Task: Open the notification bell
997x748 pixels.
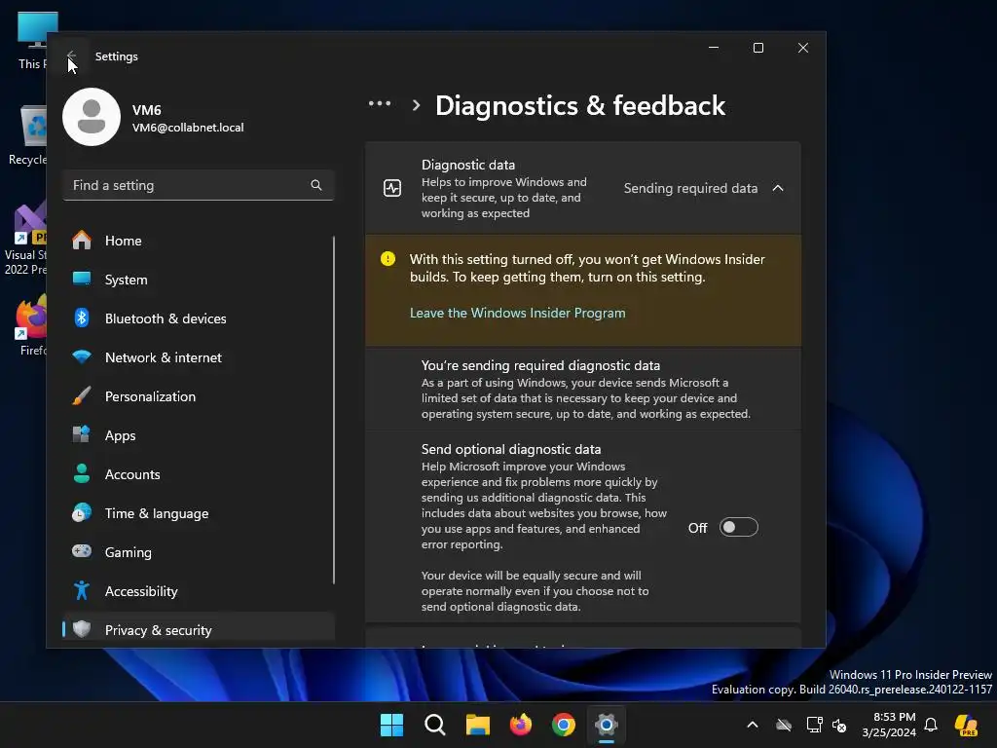Action: (931, 725)
